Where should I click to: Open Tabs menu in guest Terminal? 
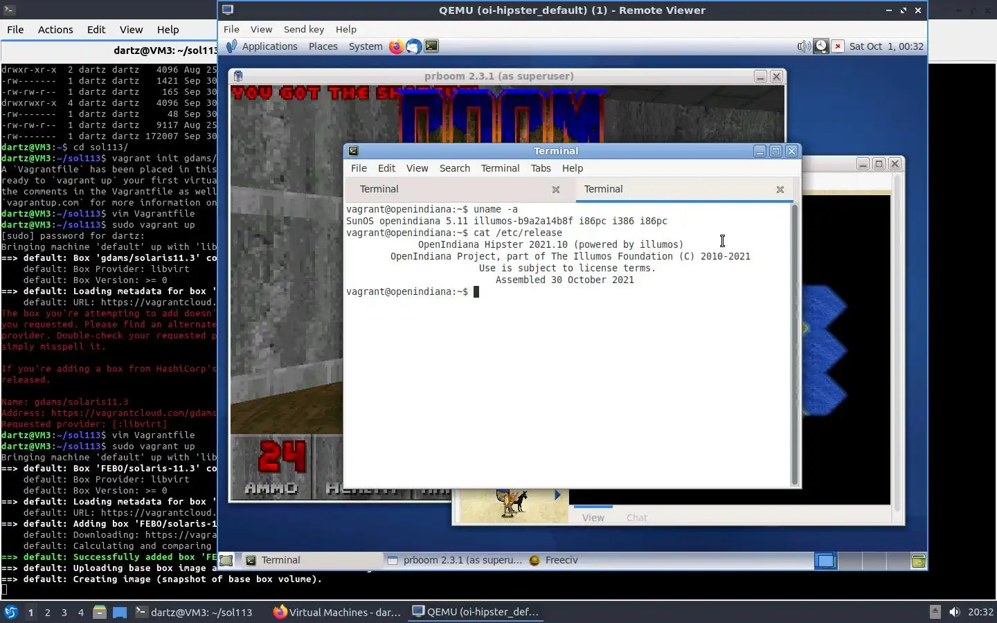541,168
